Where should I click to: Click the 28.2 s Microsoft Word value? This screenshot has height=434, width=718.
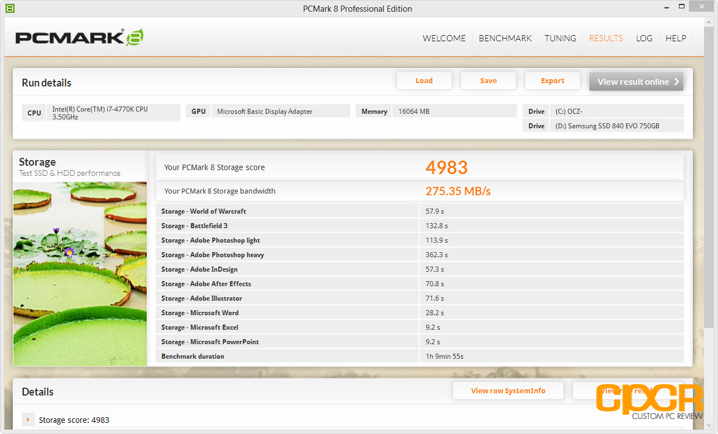tap(435, 312)
